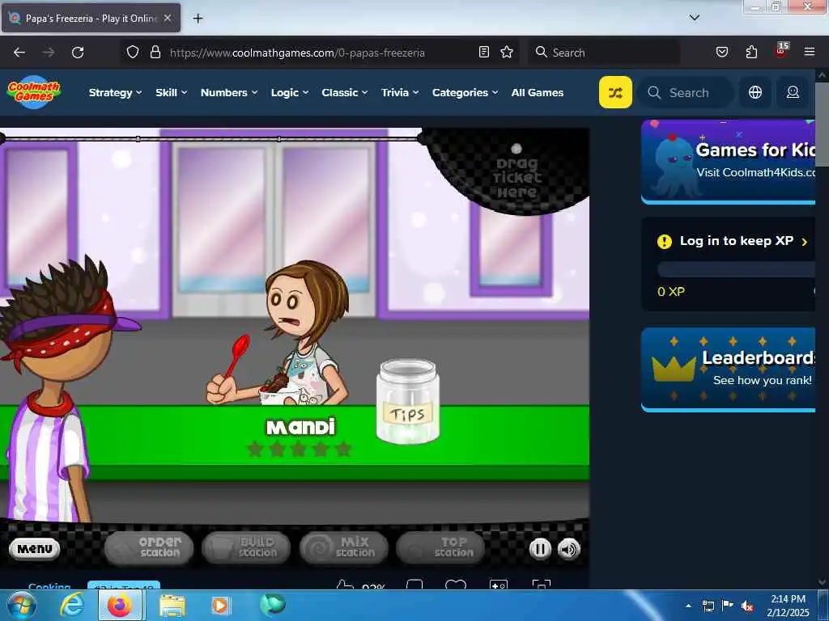Expand the Trivia menu
829x621 pixels.
tap(400, 92)
